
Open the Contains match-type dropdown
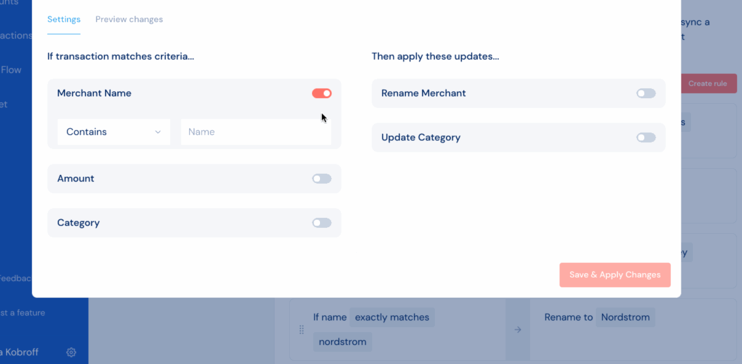point(114,132)
